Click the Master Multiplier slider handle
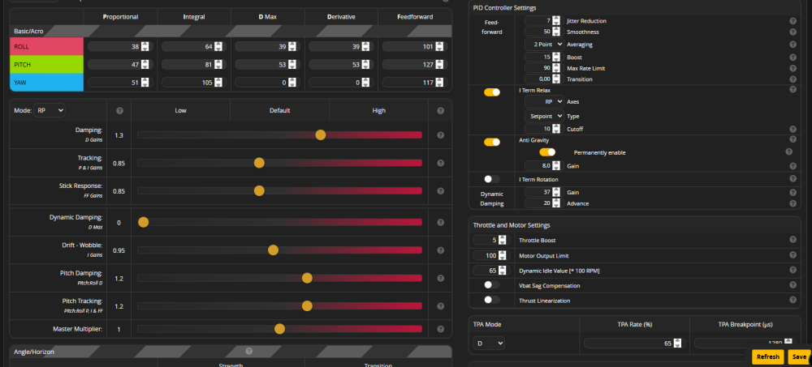This screenshot has width=812, height=367. pyautogui.click(x=280, y=329)
